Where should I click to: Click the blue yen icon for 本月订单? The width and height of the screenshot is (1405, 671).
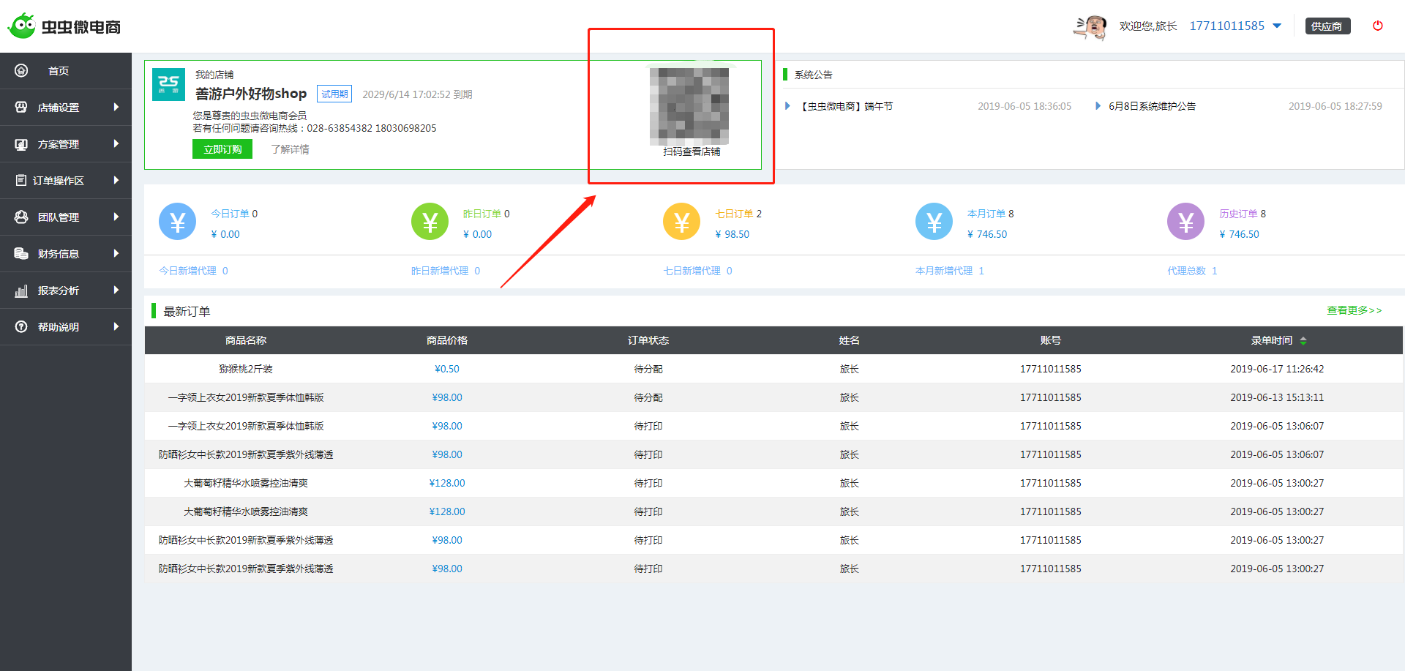pos(934,222)
